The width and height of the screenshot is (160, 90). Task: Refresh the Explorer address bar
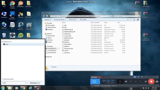(x=111, y=16)
